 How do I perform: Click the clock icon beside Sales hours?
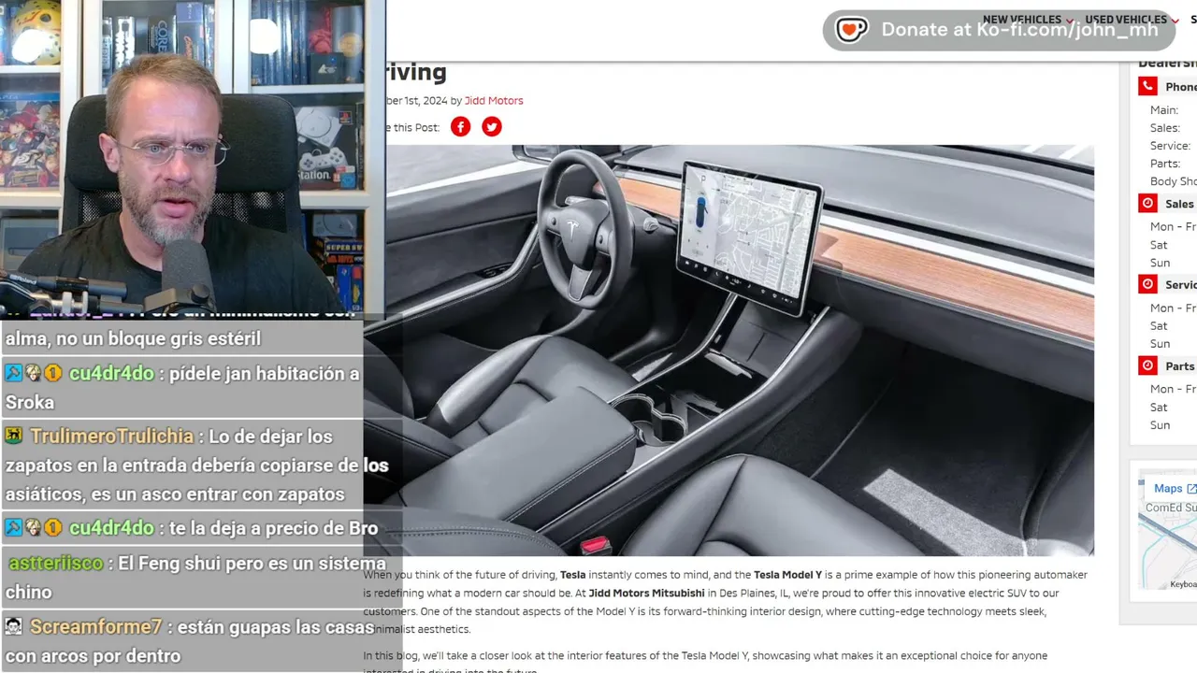[x=1147, y=203]
